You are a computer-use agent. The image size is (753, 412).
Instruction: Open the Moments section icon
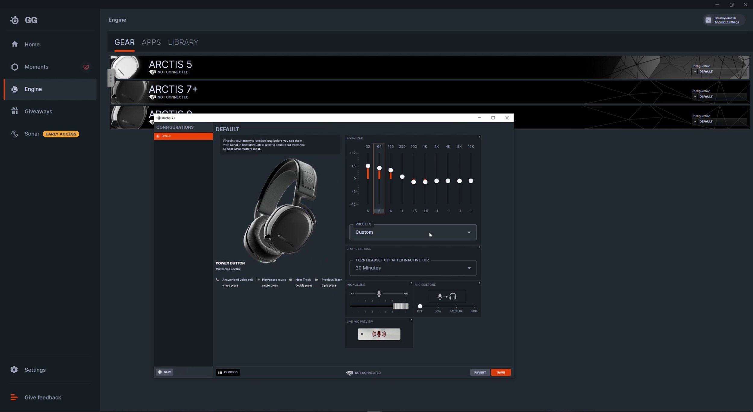(14, 67)
